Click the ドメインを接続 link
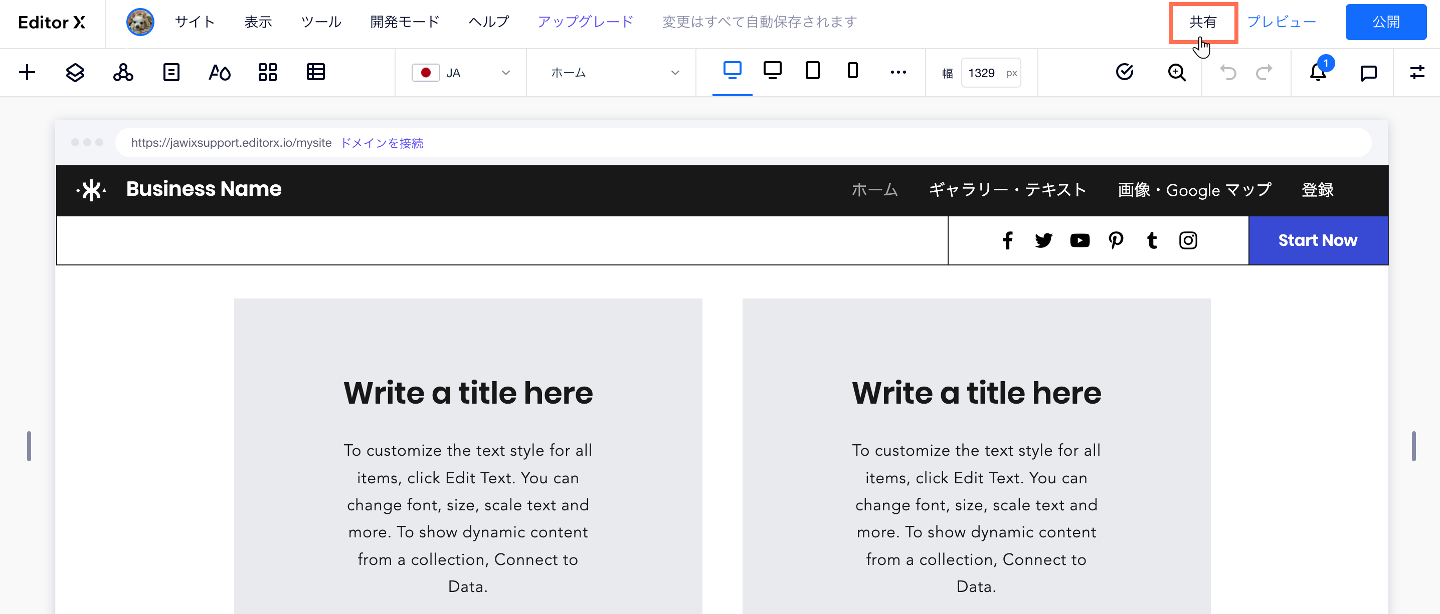 [x=382, y=143]
